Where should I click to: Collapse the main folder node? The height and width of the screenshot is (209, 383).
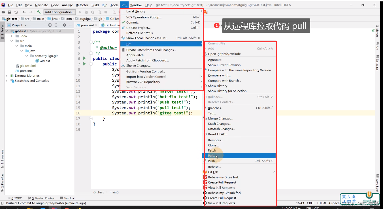16,46
